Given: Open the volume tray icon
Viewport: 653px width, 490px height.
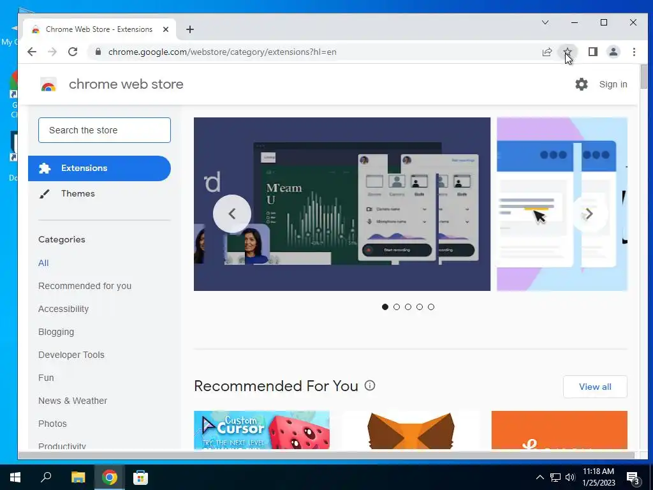Looking at the screenshot, I should click(570, 477).
